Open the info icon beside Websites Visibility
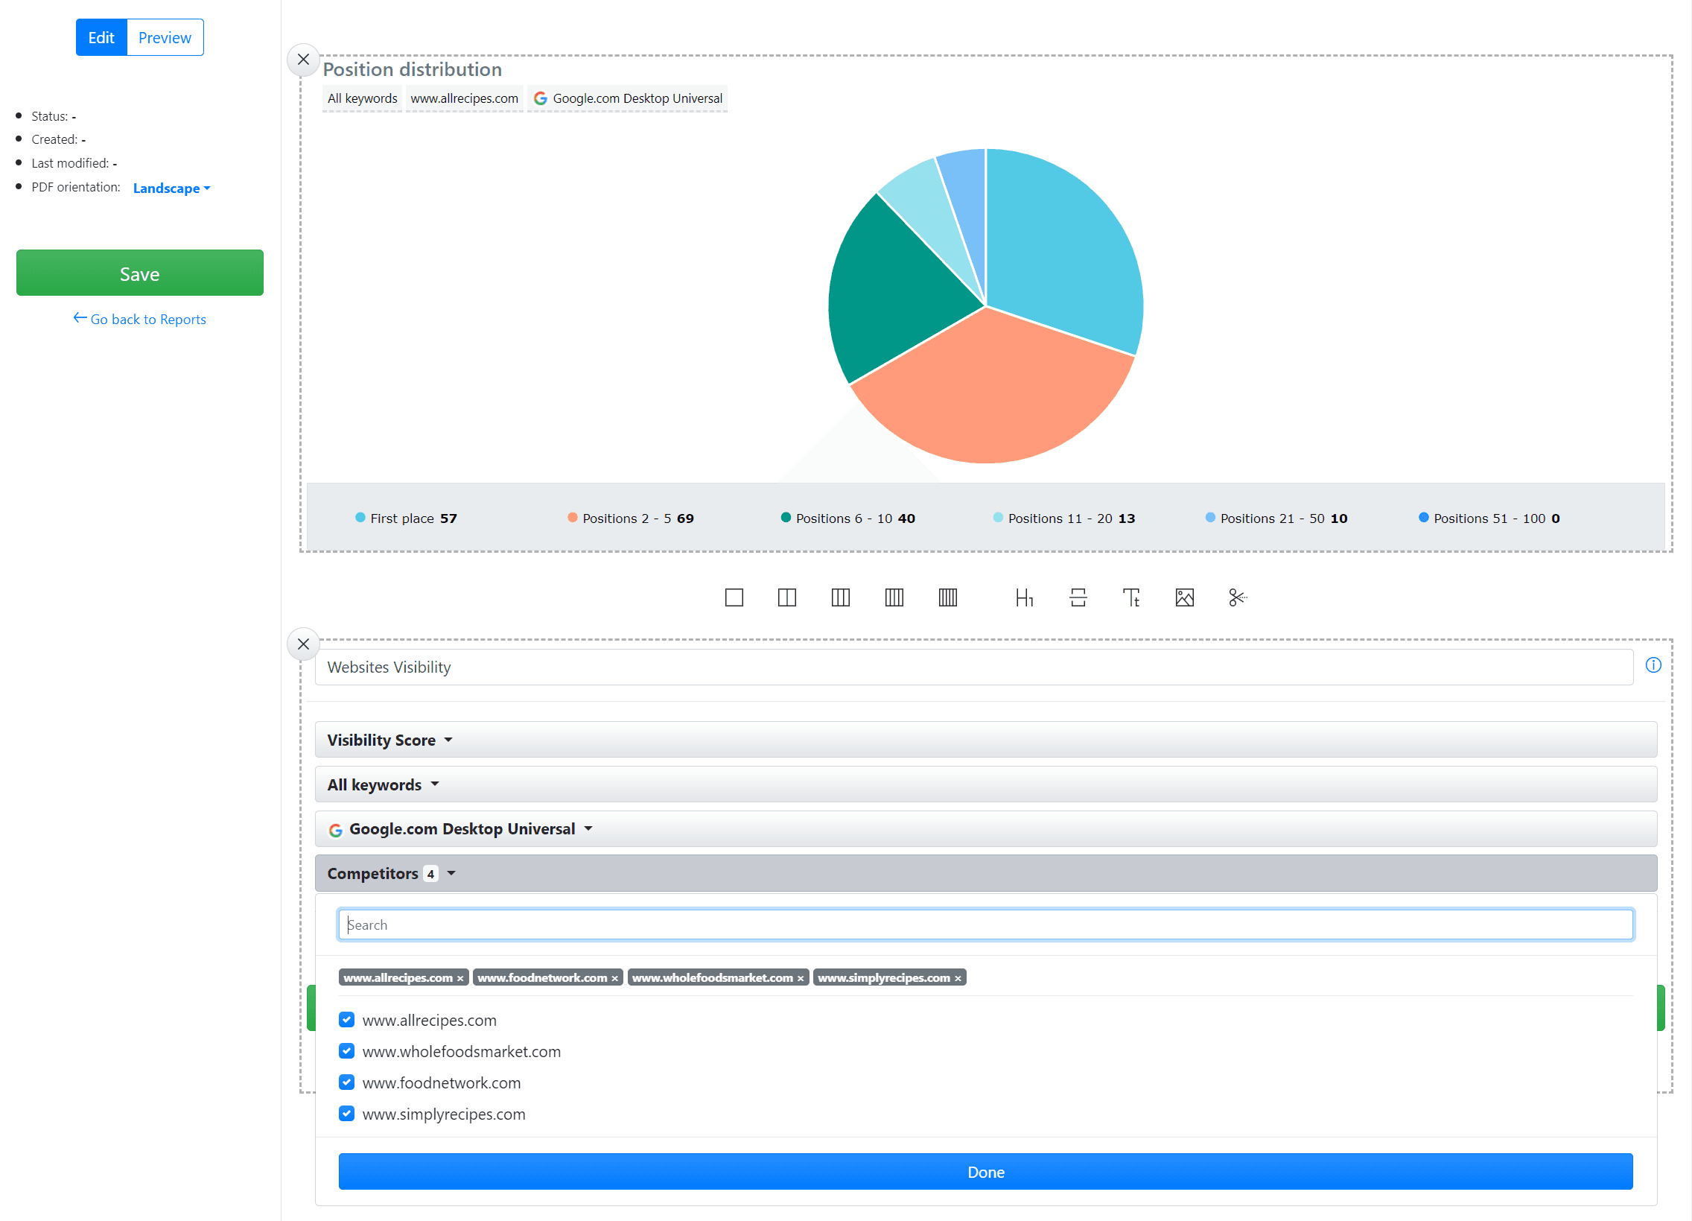The width and height of the screenshot is (1692, 1221). (1653, 665)
